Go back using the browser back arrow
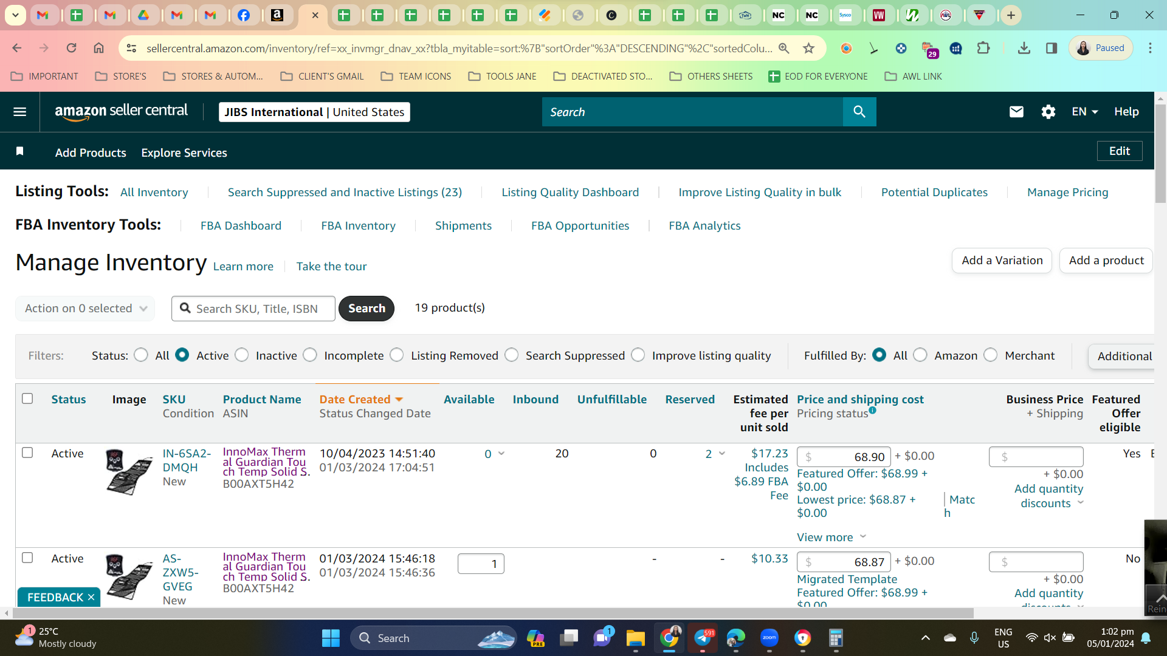The image size is (1167, 656). [17, 48]
